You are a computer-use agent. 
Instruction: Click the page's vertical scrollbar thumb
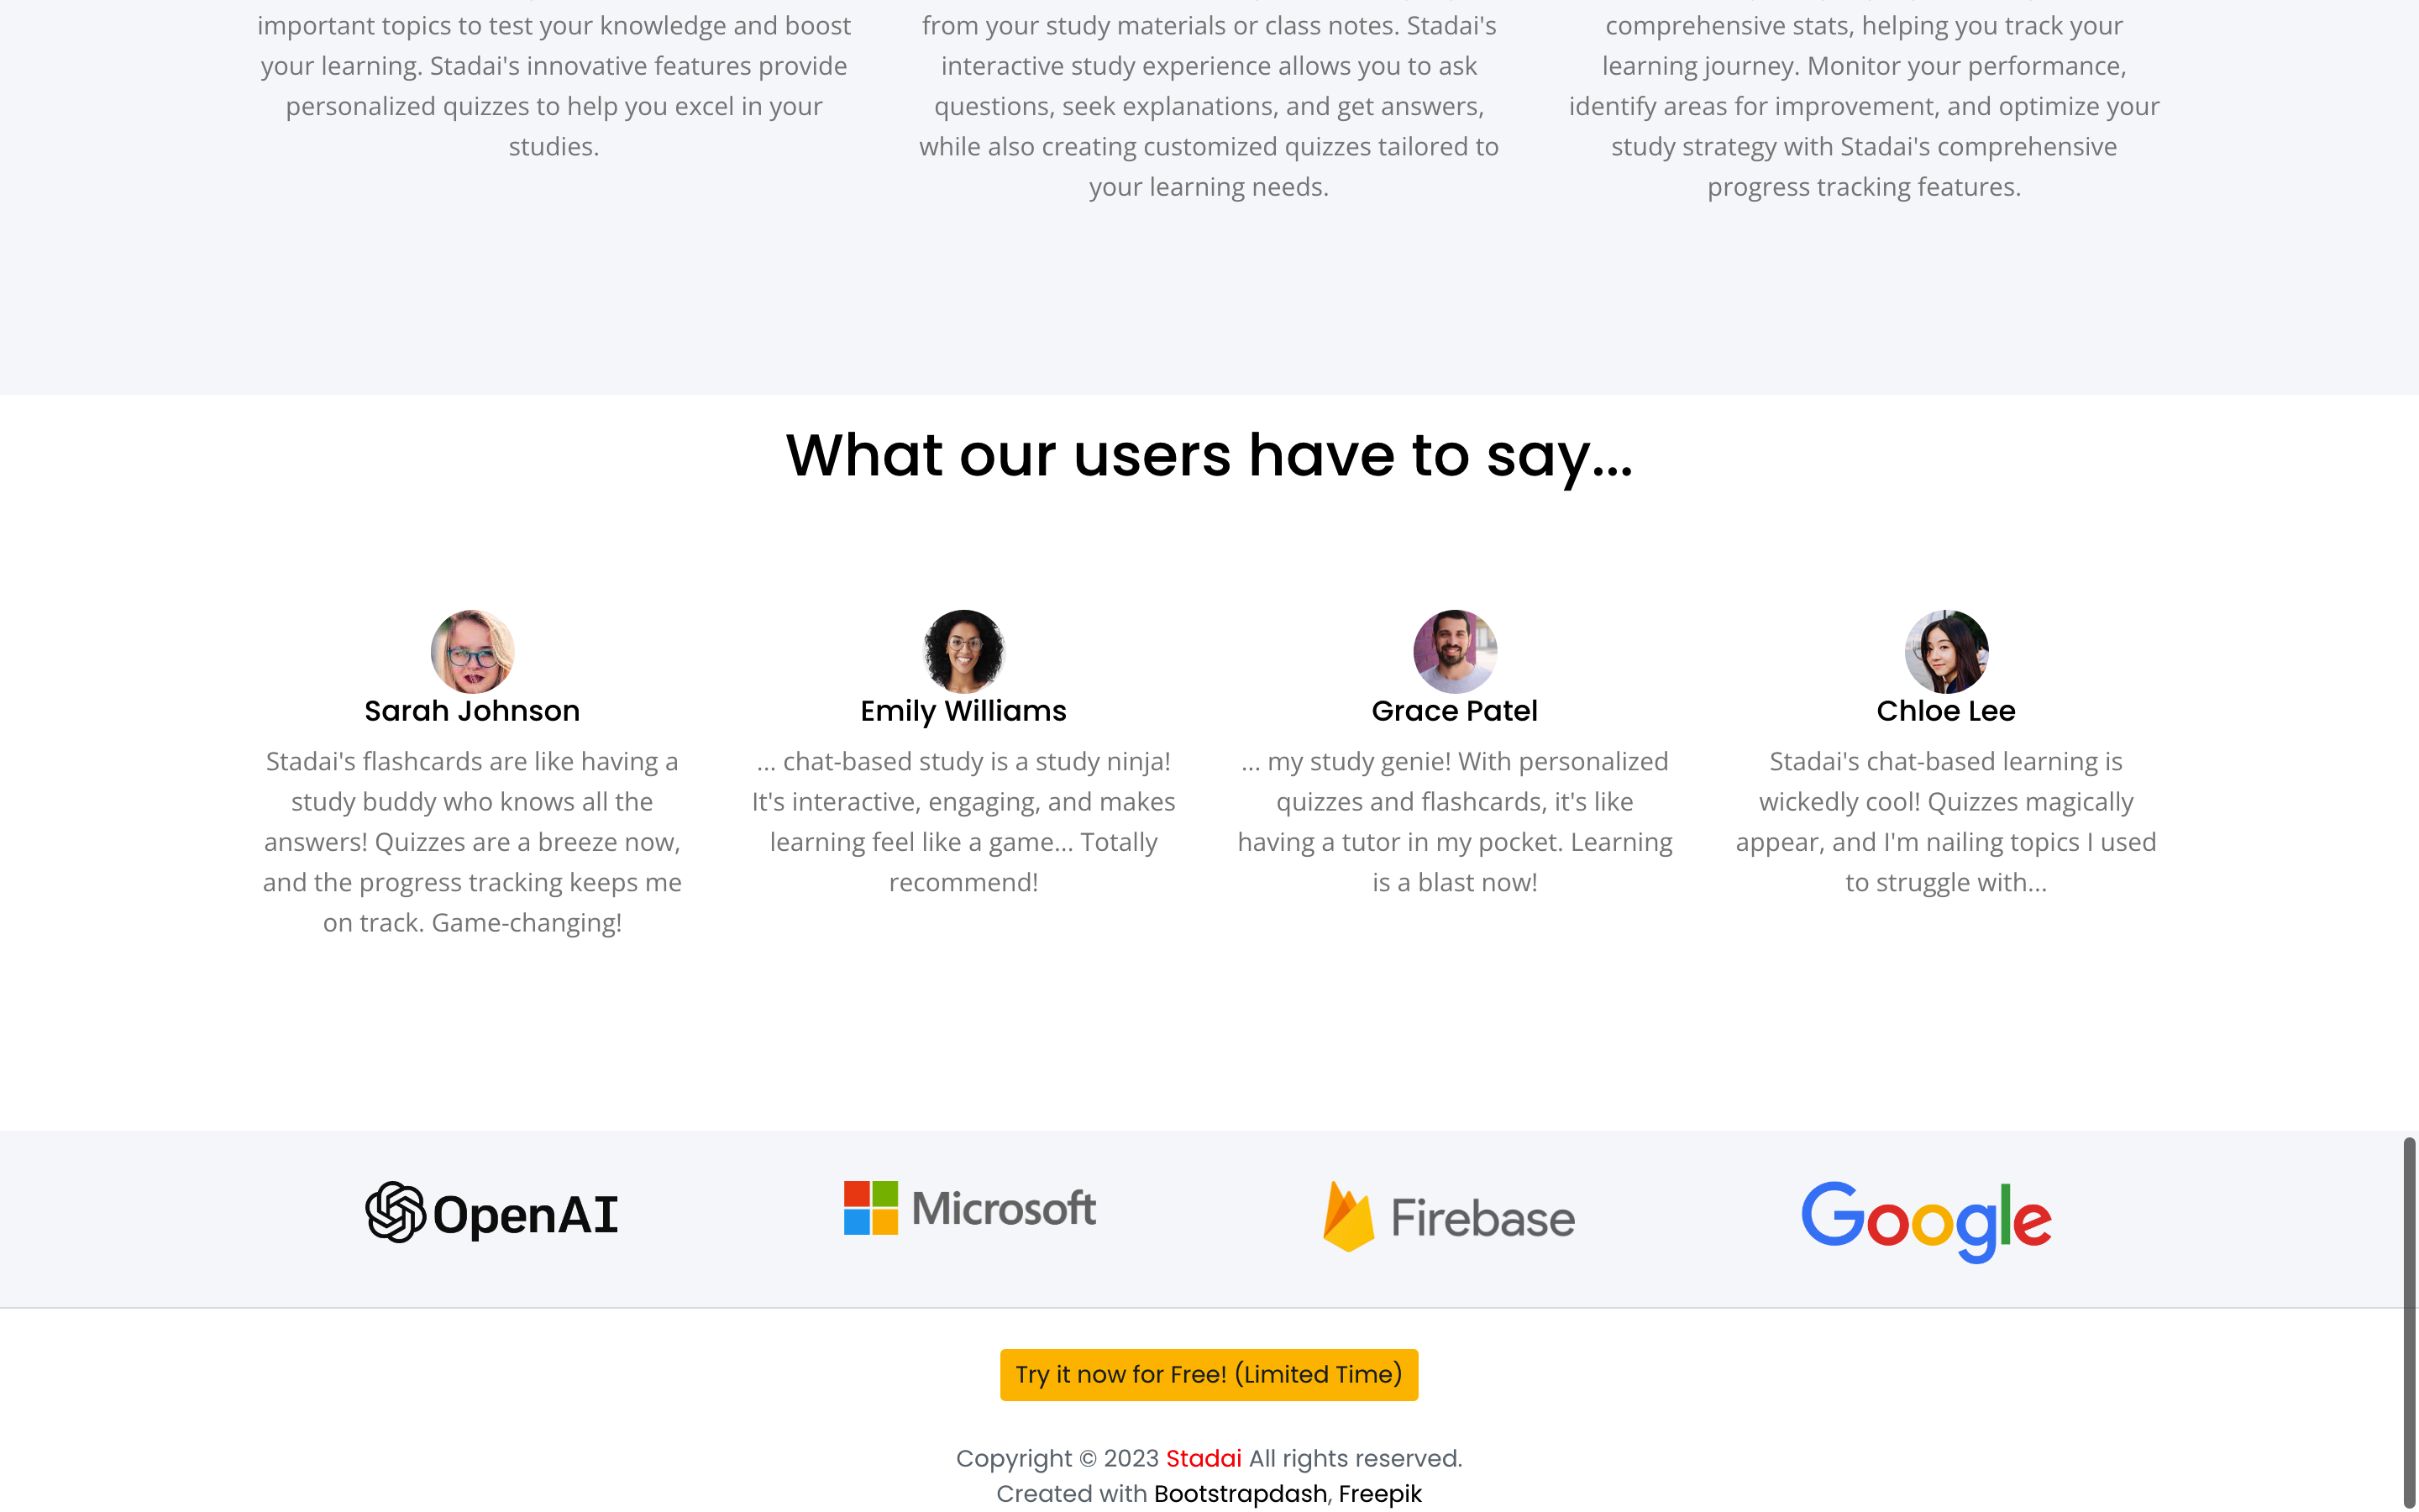pos(2409,1322)
